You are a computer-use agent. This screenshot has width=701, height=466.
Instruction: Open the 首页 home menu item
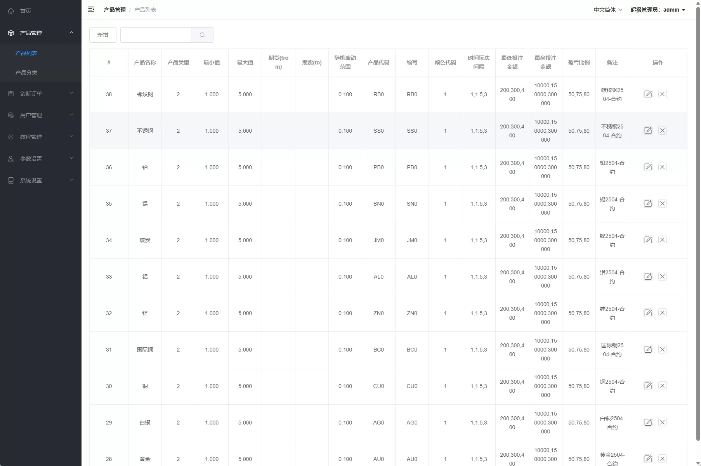click(26, 11)
